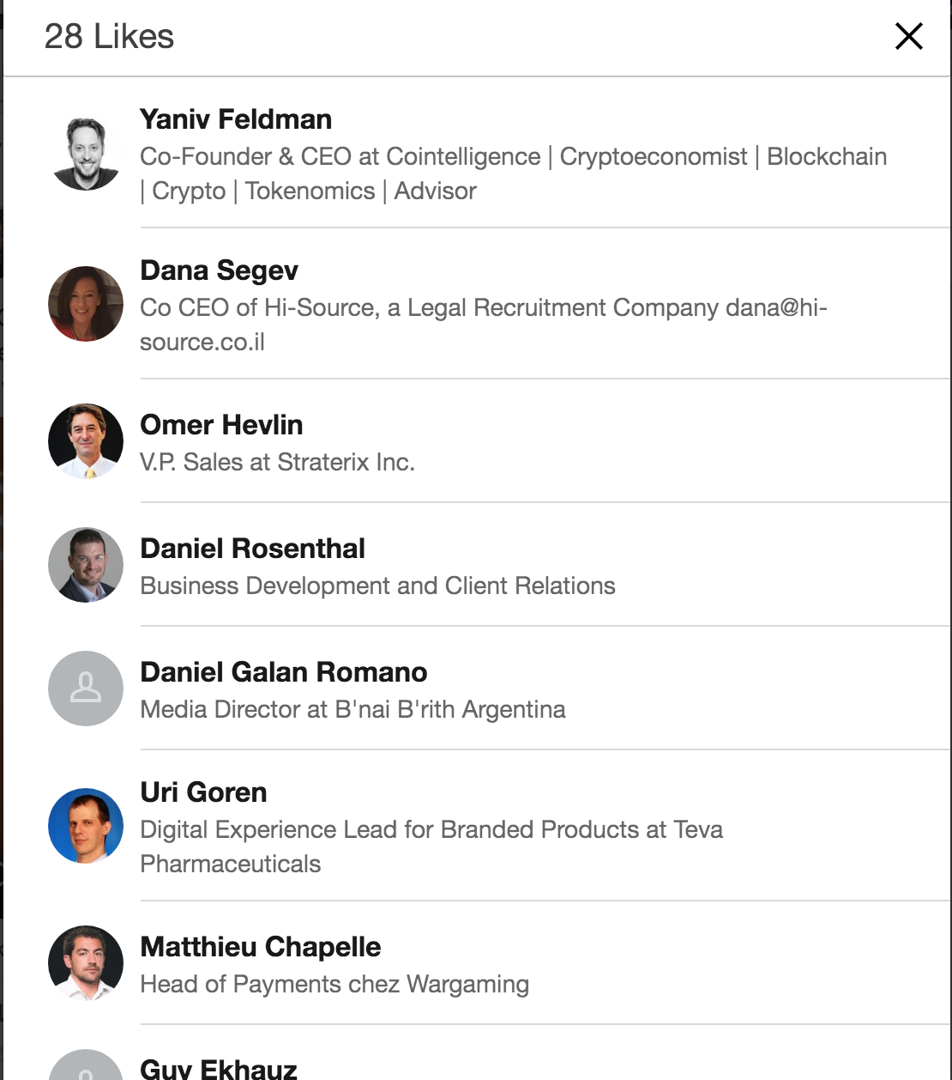Screen dimensions: 952x1080
Task: Select the 28 Likes dialog title
Action: [109, 37]
